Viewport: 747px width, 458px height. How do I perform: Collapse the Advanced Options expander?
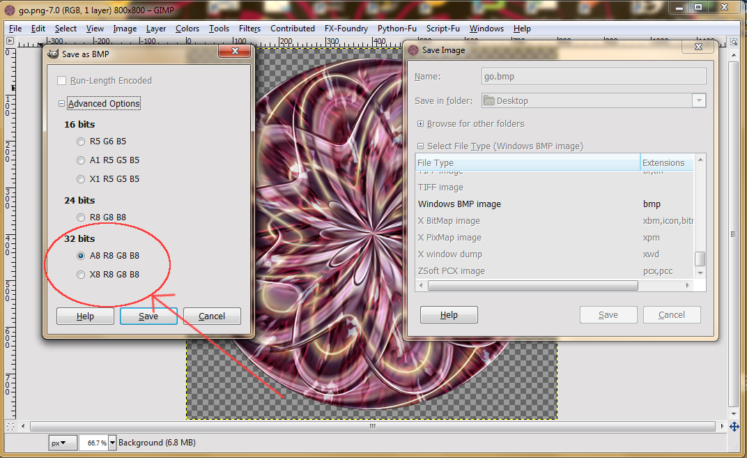(x=61, y=103)
